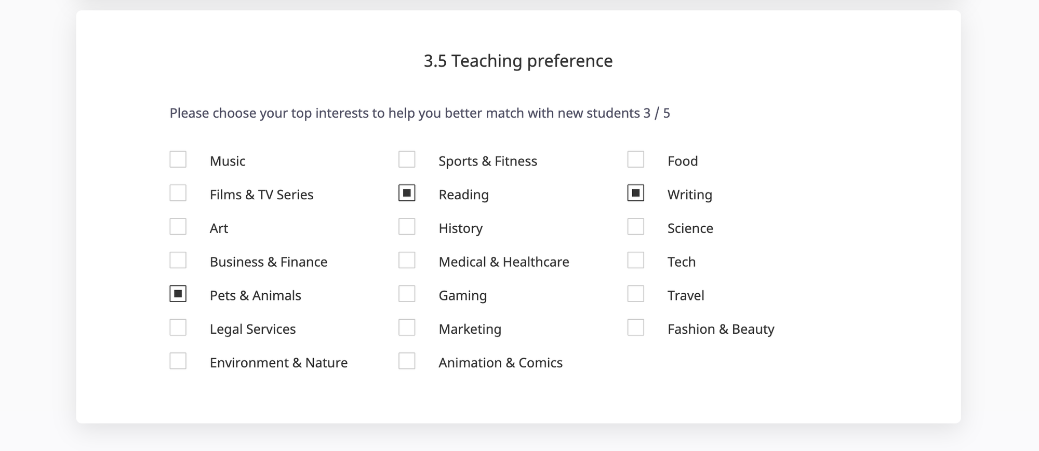The image size is (1039, 451).
Task: Check the Animation & Comics box
Action: (407, 361)
